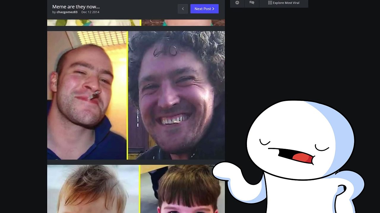Click the upvote arrow icon

pyautogui.click(x=237, y=3)
